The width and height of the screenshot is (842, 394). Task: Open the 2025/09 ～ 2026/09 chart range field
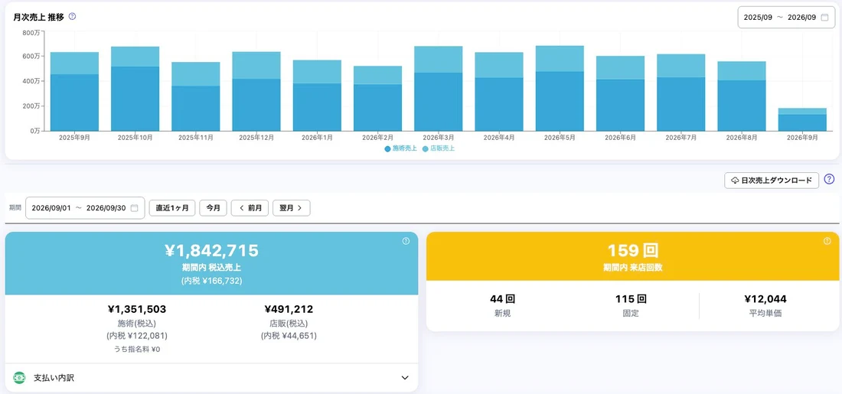(786, 17)
